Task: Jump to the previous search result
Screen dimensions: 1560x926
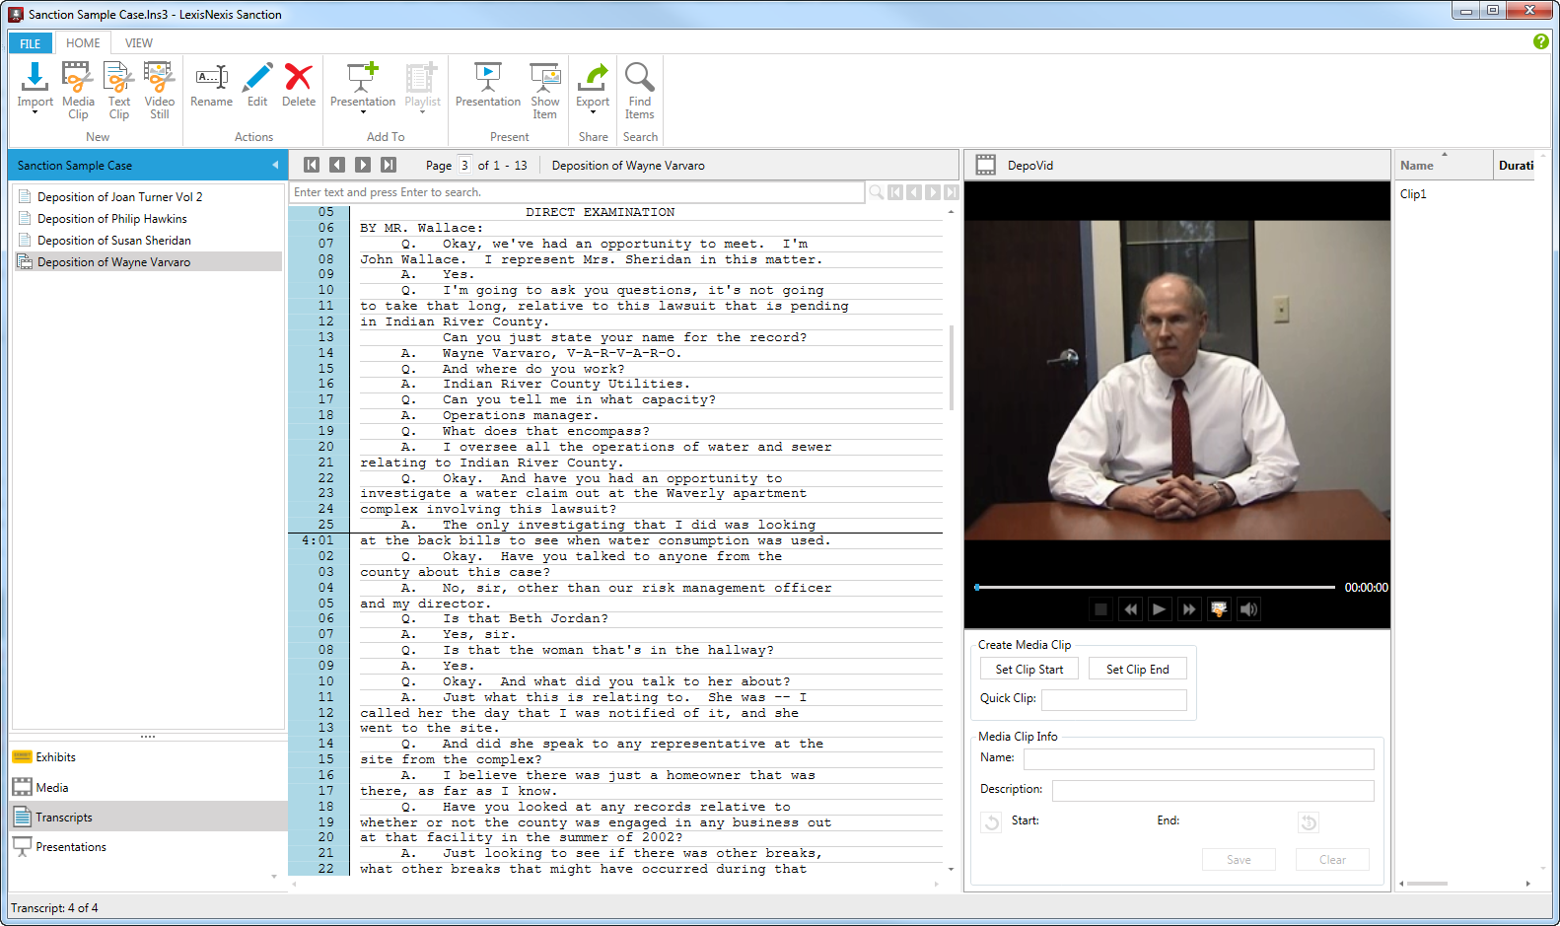Action: point(914,192)
